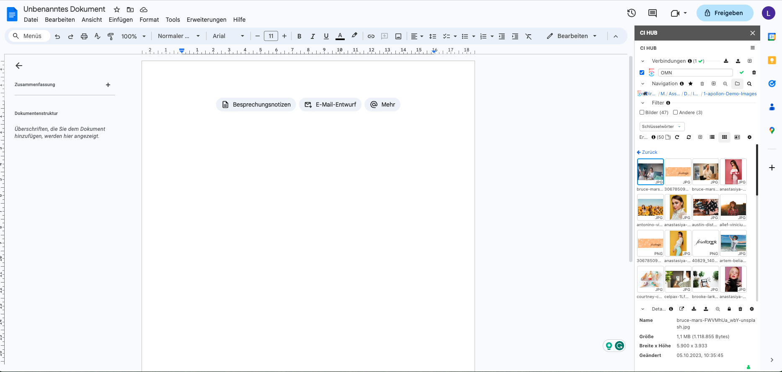Delete the OMN connection with the trash icon
This screenshot has height=372, width=782.
[754, 72]
